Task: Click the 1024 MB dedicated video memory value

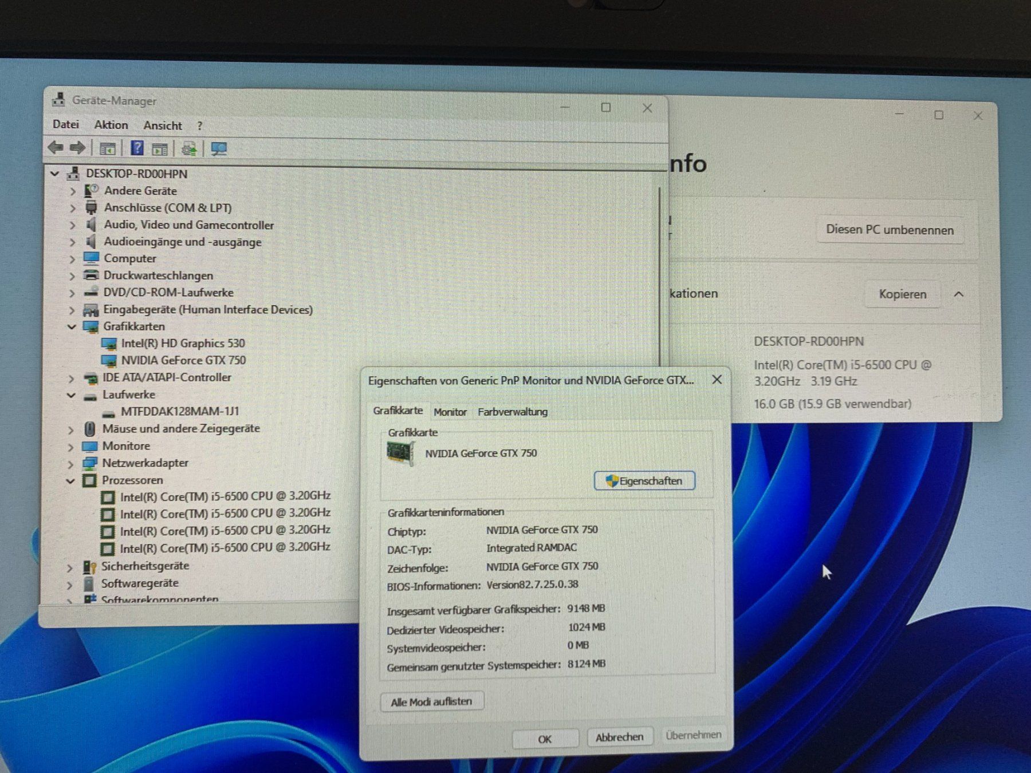Action: [x=587, y=628]
